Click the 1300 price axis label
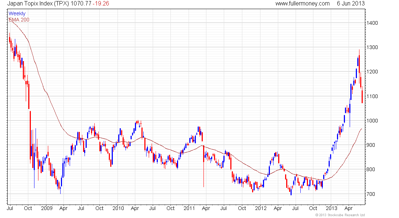Screen dimensions: 399x218 [372, 48]
